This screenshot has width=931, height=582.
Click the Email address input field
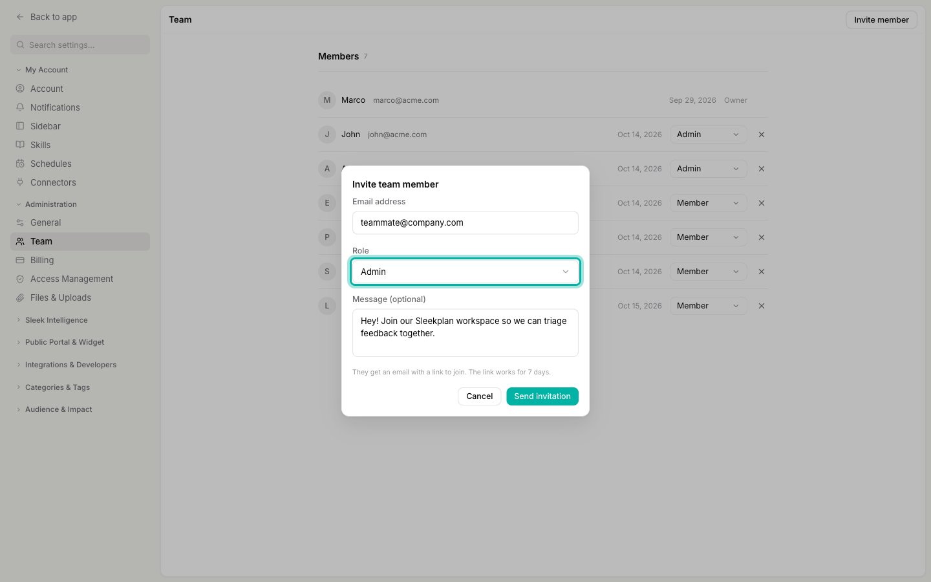tap(465, 222)
